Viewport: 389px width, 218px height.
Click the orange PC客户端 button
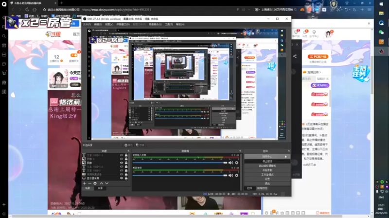coord(318,57)
